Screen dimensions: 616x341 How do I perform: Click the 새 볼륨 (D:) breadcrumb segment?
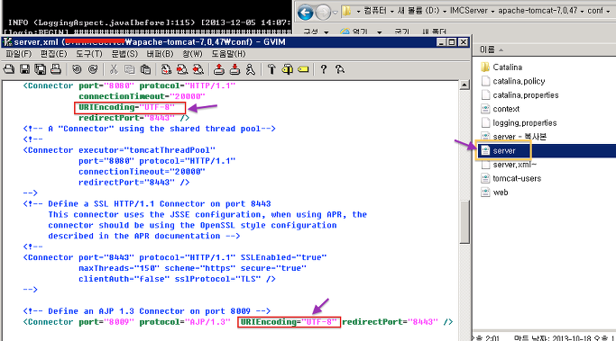point(418,11)
